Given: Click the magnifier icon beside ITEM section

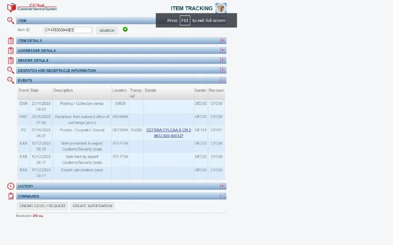Looking at the screenshot, I should coord(11,21).
